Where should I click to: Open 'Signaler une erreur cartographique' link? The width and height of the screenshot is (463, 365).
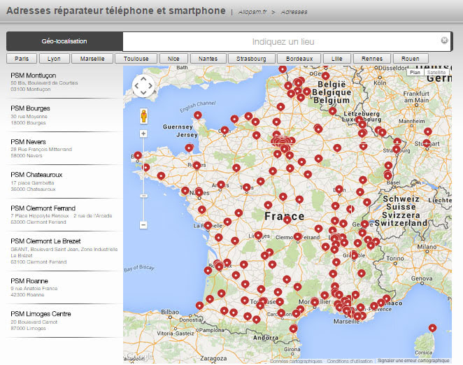pos(413,361)
